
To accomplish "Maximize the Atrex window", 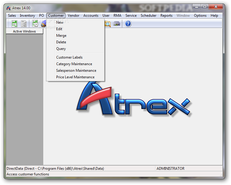I will 204,7.
